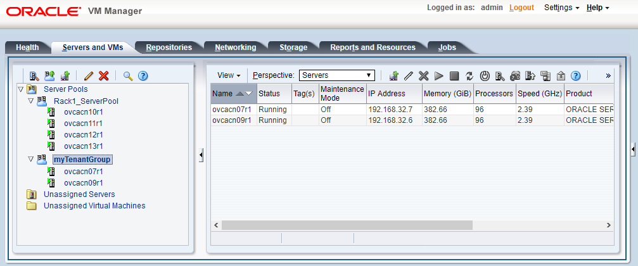Open the Help dropdown in header
638x266 pixels.
(597, 8)
